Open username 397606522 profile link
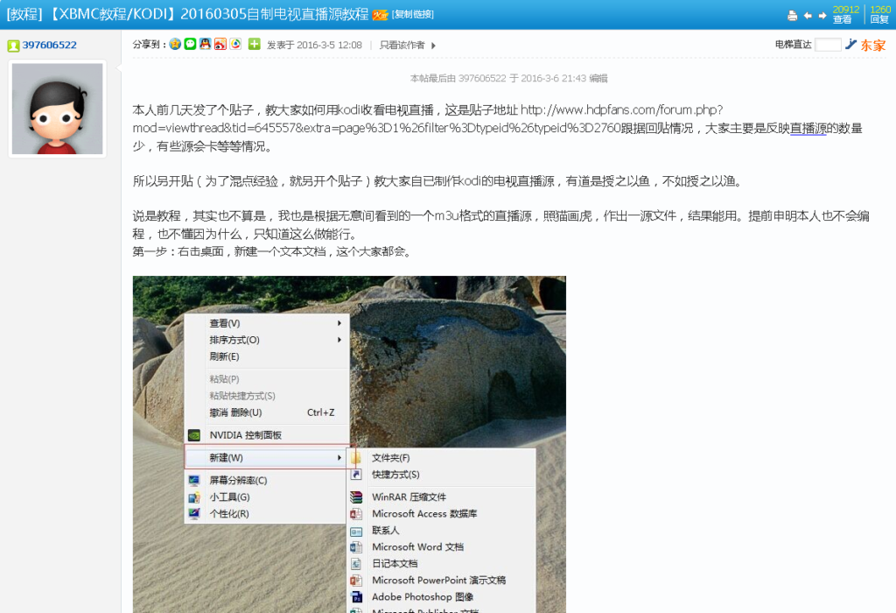896x613 pixels. [x=49, y=45]
